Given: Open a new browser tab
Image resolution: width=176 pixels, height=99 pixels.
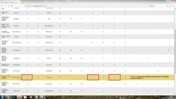Looking at the screenshot, I should [x=22, y=2].
